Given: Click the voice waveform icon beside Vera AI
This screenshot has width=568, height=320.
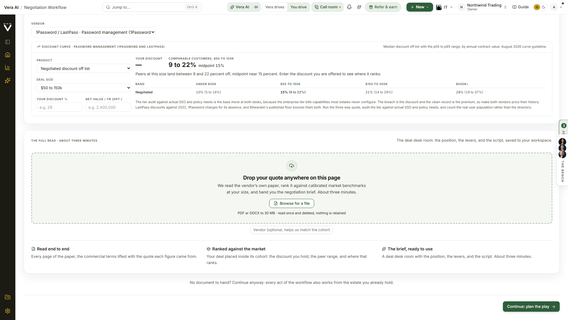Looking at the screenshot, I should coord(256,7).
